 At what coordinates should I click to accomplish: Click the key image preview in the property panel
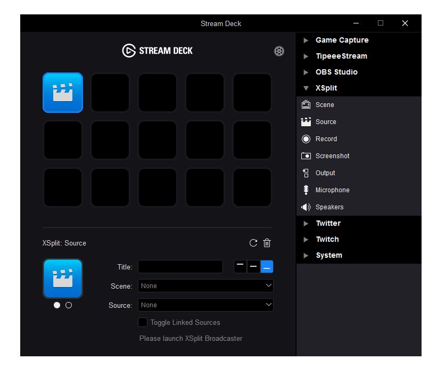pyautogui.click(x=63, y=279)
